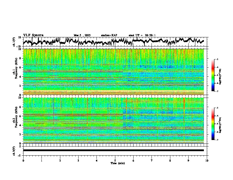This screenshot has width=233, height=180.
Task: Click time axis tick label "5"
Action: [x=115, y=161]
